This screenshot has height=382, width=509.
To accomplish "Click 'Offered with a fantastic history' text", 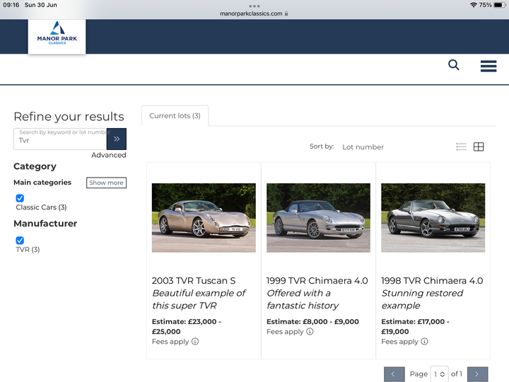I will coord(303,299).
